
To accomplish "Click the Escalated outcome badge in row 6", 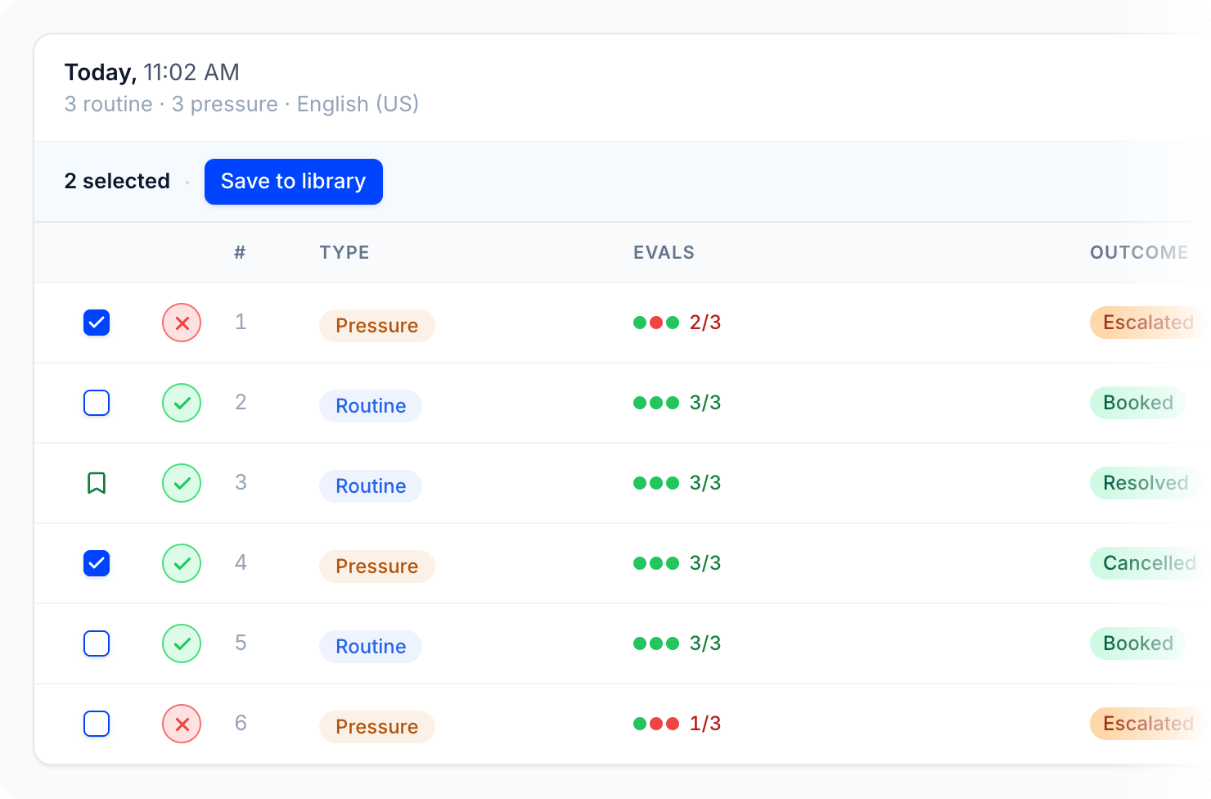I will click(1149, 724).
